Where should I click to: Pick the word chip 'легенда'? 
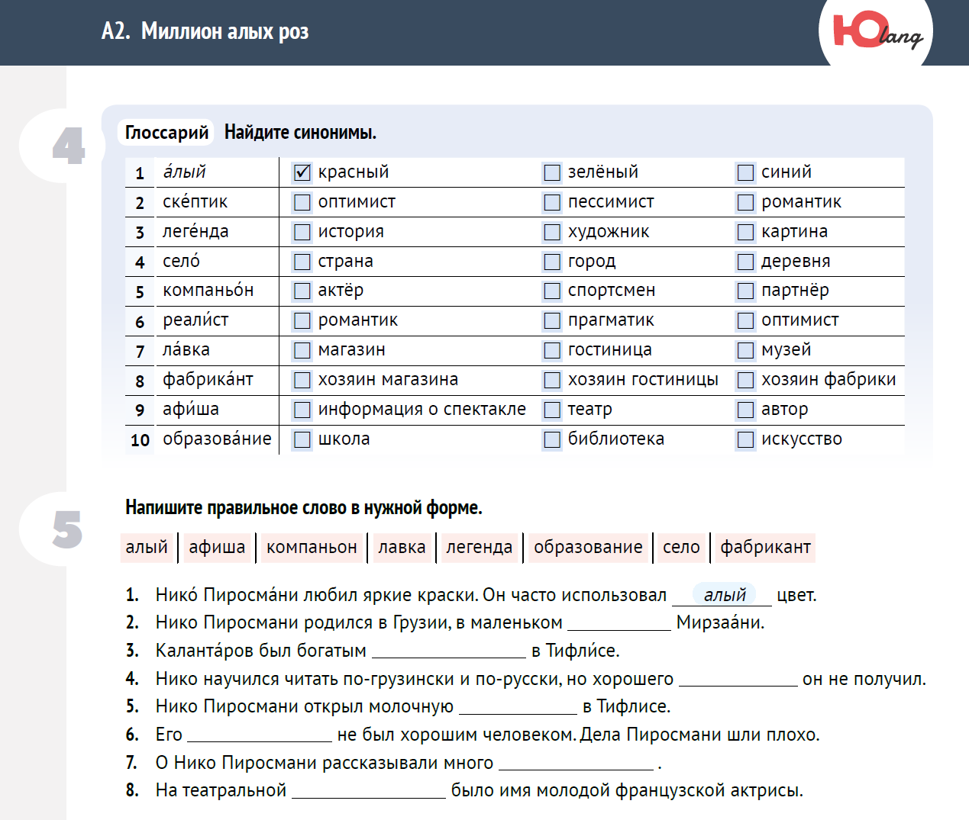pyautogui.click(x=480, y=548)
